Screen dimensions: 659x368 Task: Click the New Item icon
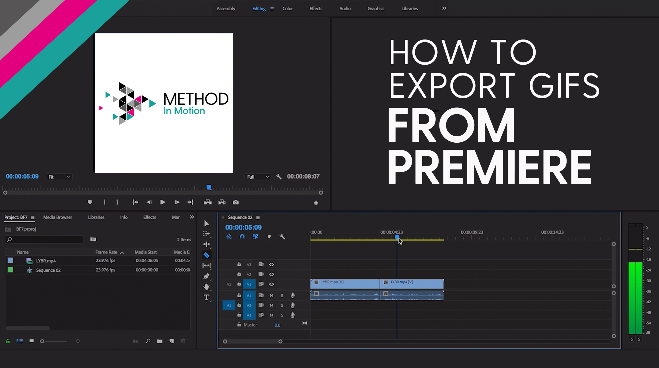tap(172, 341)
